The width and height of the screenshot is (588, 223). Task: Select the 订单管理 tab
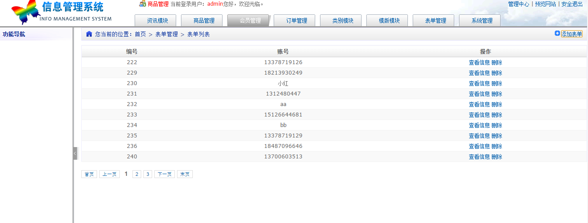tap(297, 21)
